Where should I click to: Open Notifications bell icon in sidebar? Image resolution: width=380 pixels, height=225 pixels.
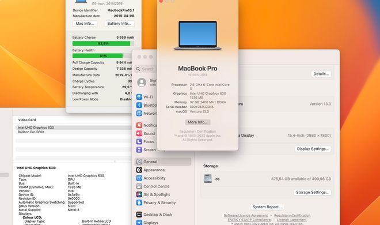tap(139, 125)
